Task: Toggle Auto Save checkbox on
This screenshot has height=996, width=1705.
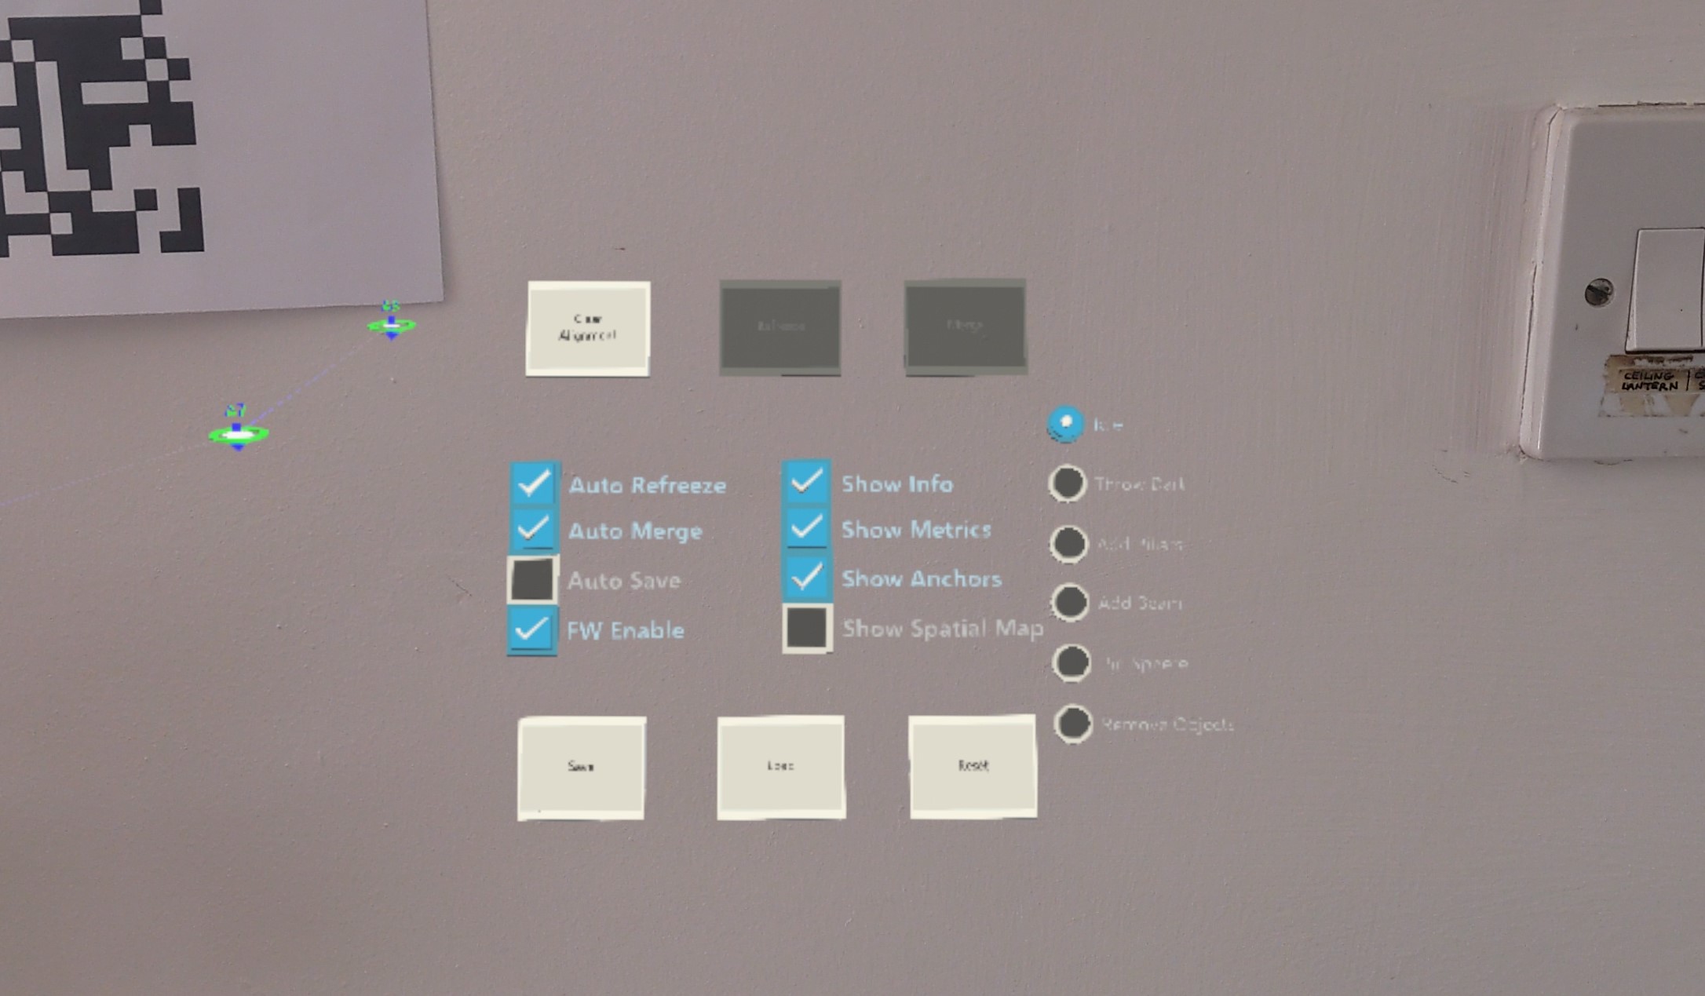Action: click(x=531, y=578)
